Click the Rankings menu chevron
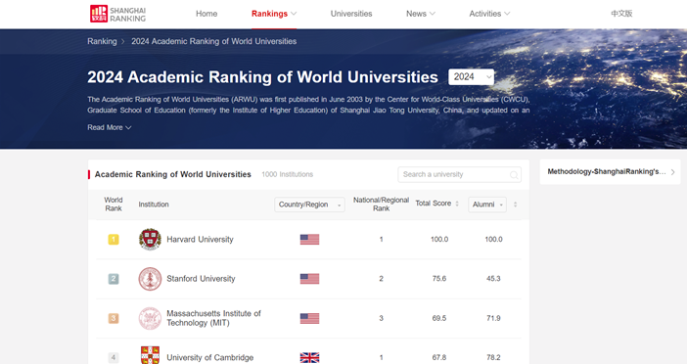Viewport: 687px width, 364px height. pos(294,14)
